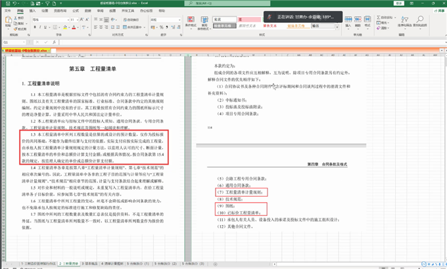Open the font name combo box
Screen dimensions: 447x269
click(x=51, y=20)
